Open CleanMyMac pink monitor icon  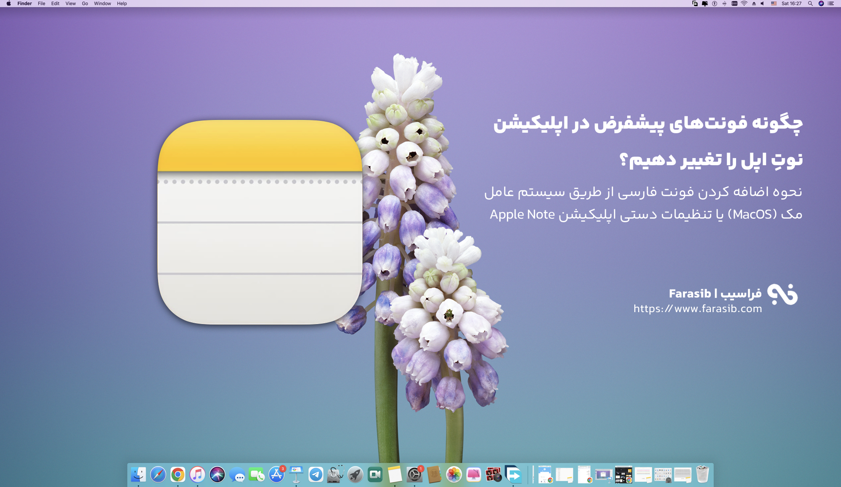[474, 475]
